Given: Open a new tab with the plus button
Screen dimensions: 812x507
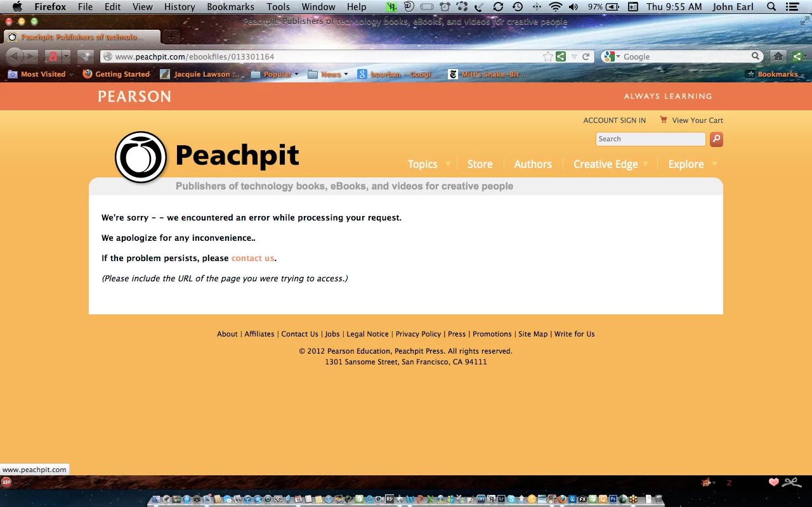Looking at the screenshot, I should pyautogui.click(x=171, y=37).
